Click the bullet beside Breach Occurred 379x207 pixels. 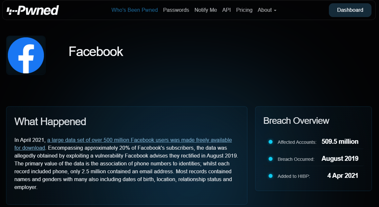click(271, 159)
